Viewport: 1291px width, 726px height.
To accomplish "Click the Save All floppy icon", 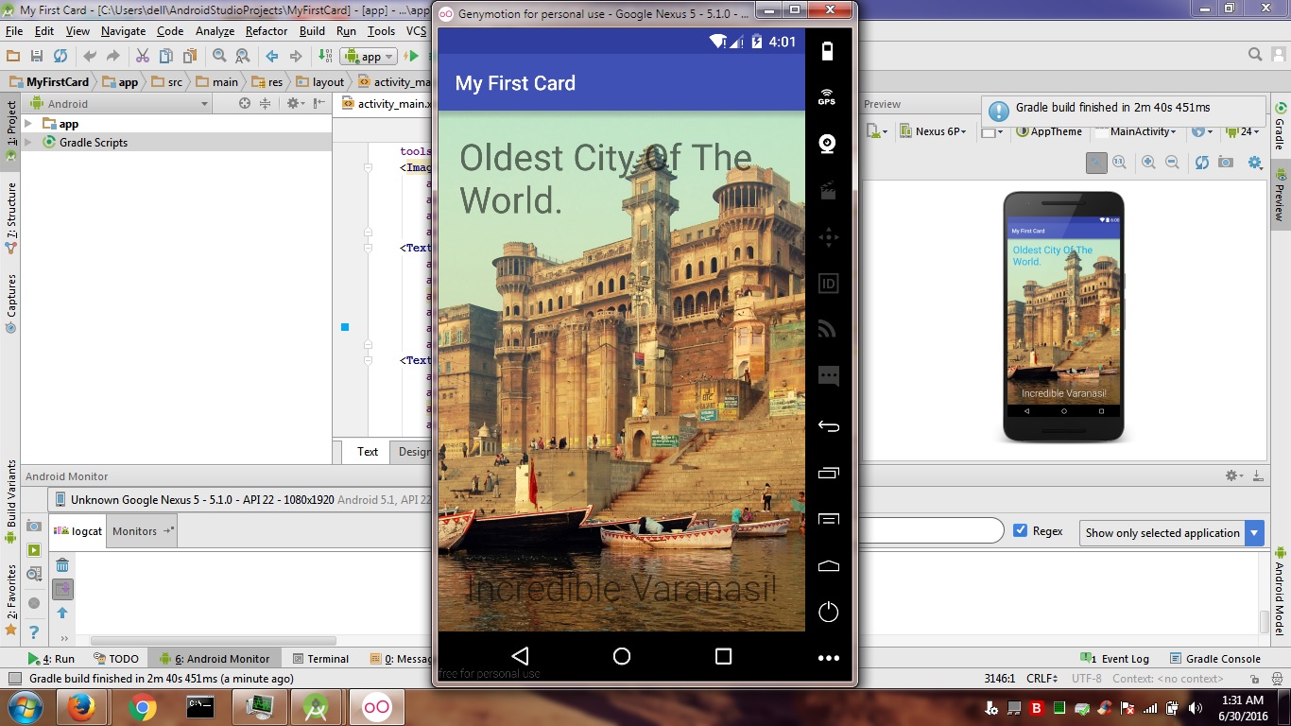I will [x=37, y=57].
